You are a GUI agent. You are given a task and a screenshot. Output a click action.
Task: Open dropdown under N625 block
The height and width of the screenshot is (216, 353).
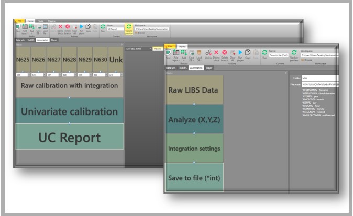tap(29, 75)
